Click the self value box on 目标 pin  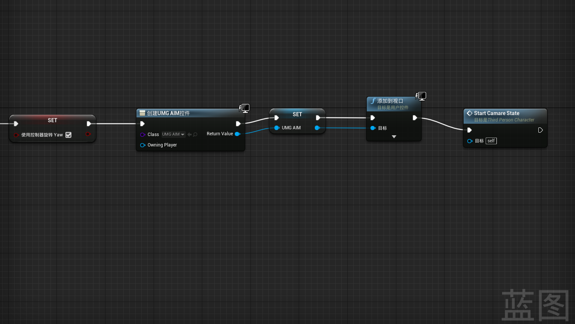(491, 141)
